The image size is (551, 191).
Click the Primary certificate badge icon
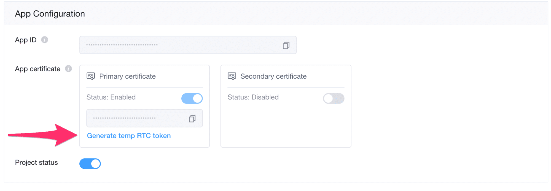91,76
